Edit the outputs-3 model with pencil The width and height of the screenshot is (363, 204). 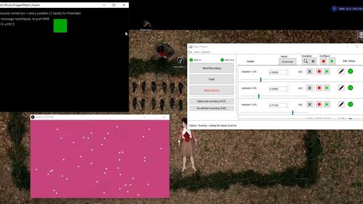[341, 104]
